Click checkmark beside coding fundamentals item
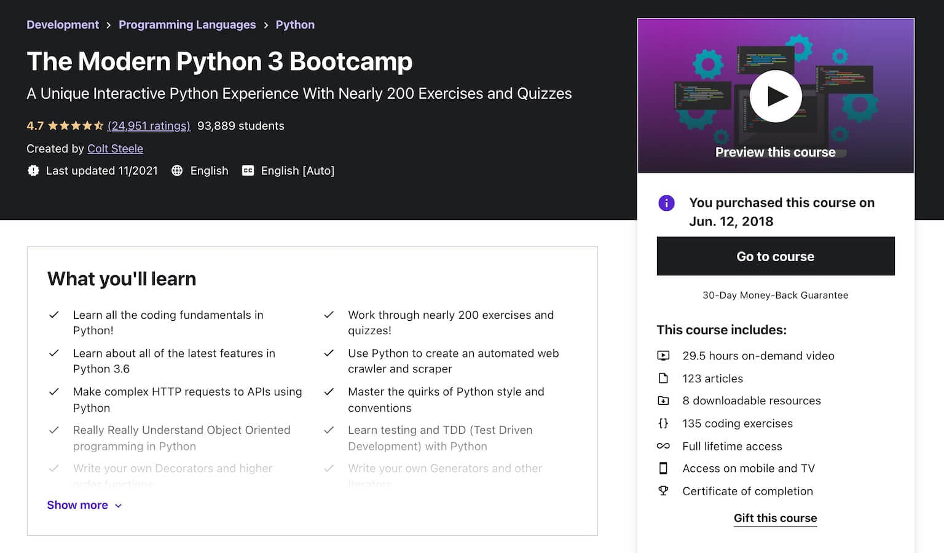The height and width of the screenshot is (553, 944). point(54,315)
